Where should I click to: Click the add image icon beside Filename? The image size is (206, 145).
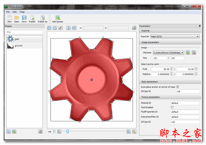(188, 53)
